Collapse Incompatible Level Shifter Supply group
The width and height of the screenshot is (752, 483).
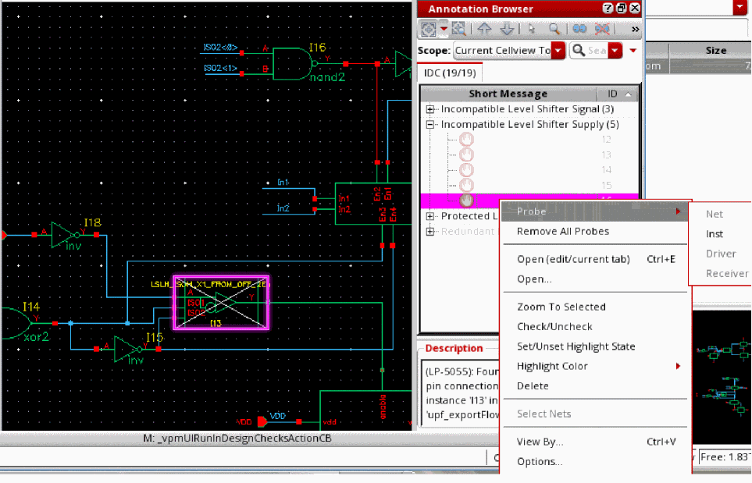(x=429, y=125)
